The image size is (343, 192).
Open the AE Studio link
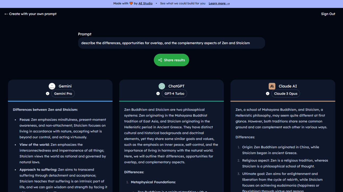pyautogui.click(x=145, y=3)
